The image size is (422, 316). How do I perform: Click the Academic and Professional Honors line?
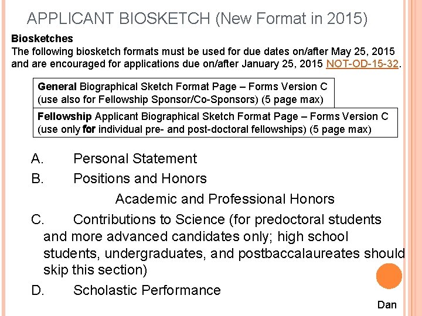(224, 199)
